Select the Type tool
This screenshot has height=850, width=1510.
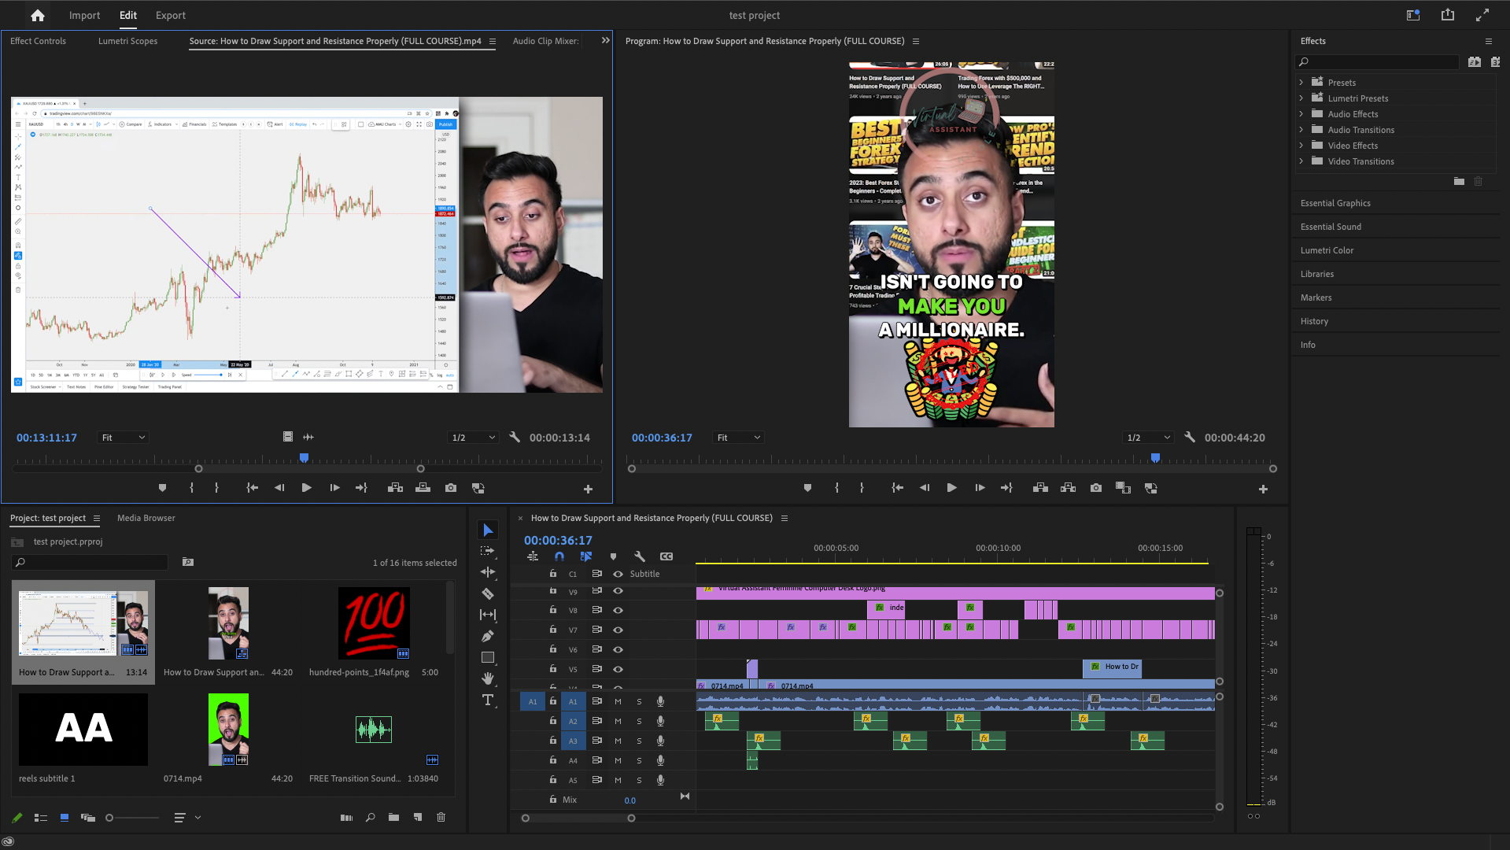[488, 700]
